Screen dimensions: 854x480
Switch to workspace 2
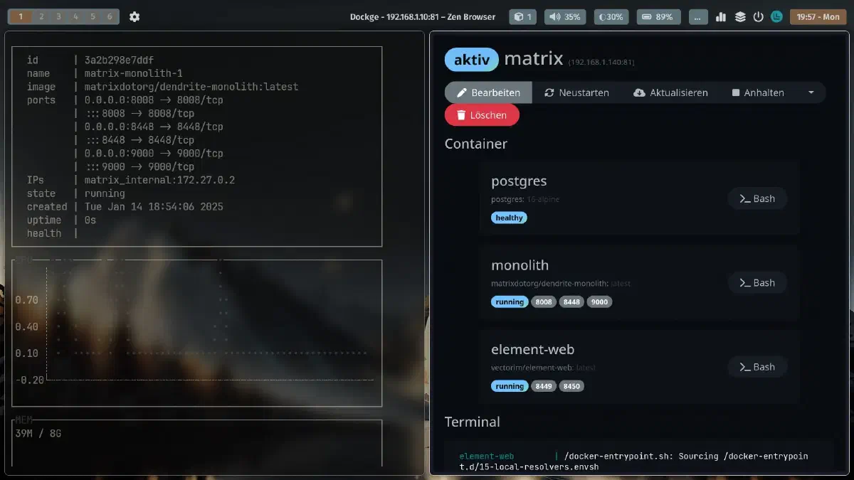click(41, 16)
